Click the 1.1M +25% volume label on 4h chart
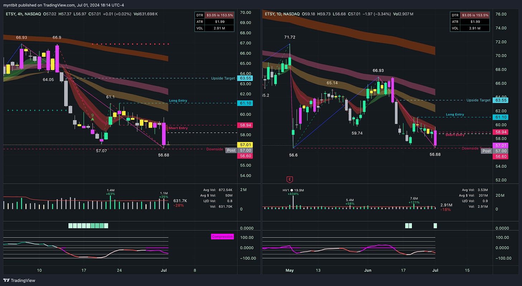 pos(164,195)
